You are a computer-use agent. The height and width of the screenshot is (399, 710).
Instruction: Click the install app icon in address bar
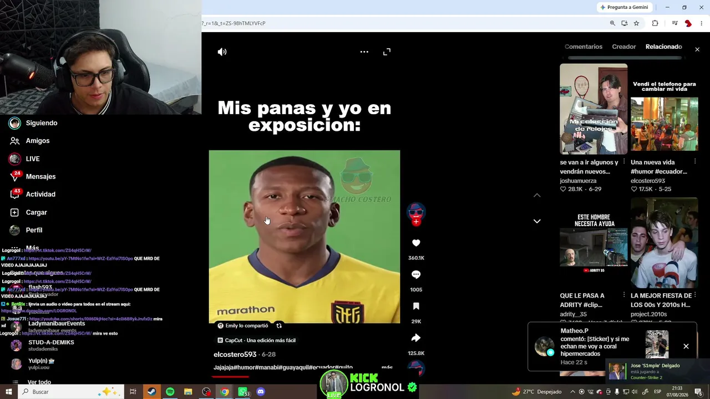click(x=625, y=23)
